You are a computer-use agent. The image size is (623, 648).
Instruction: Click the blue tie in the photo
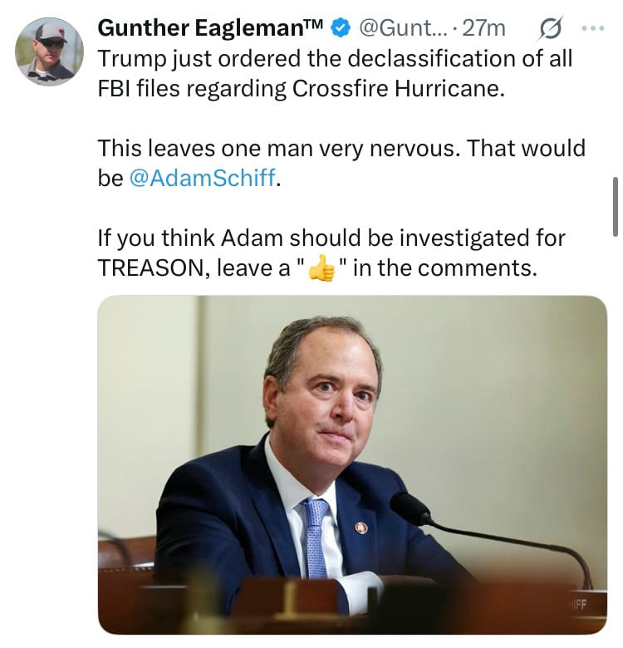[315, 532]
